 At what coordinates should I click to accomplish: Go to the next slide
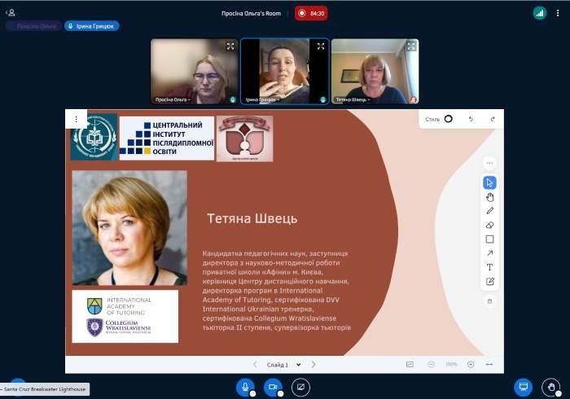(x=313, y=365)
